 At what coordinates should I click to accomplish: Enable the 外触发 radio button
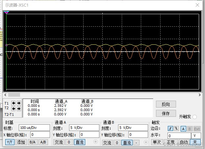pyautogui.click(x=194, y=117)
